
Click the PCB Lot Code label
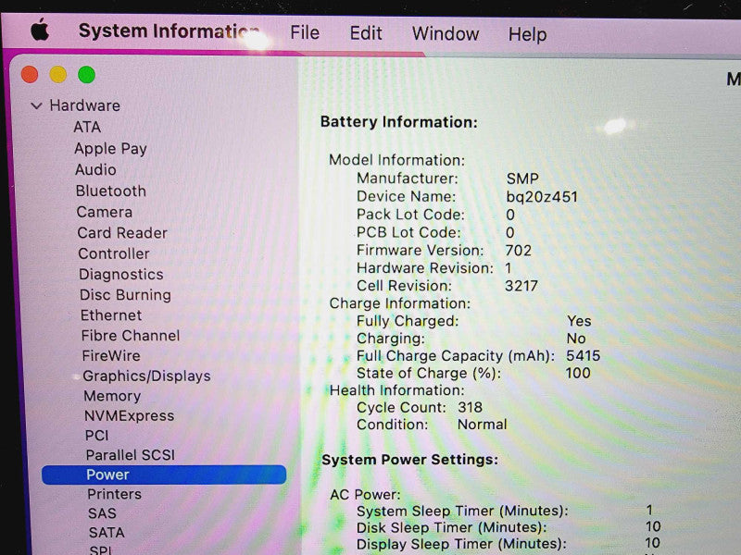point(408,233)
